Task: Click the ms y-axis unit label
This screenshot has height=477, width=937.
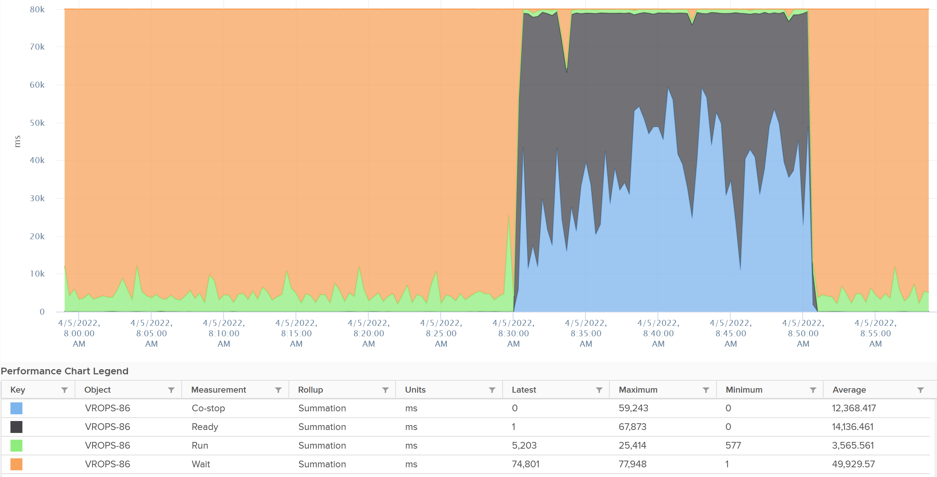Action: click(17, 141)
